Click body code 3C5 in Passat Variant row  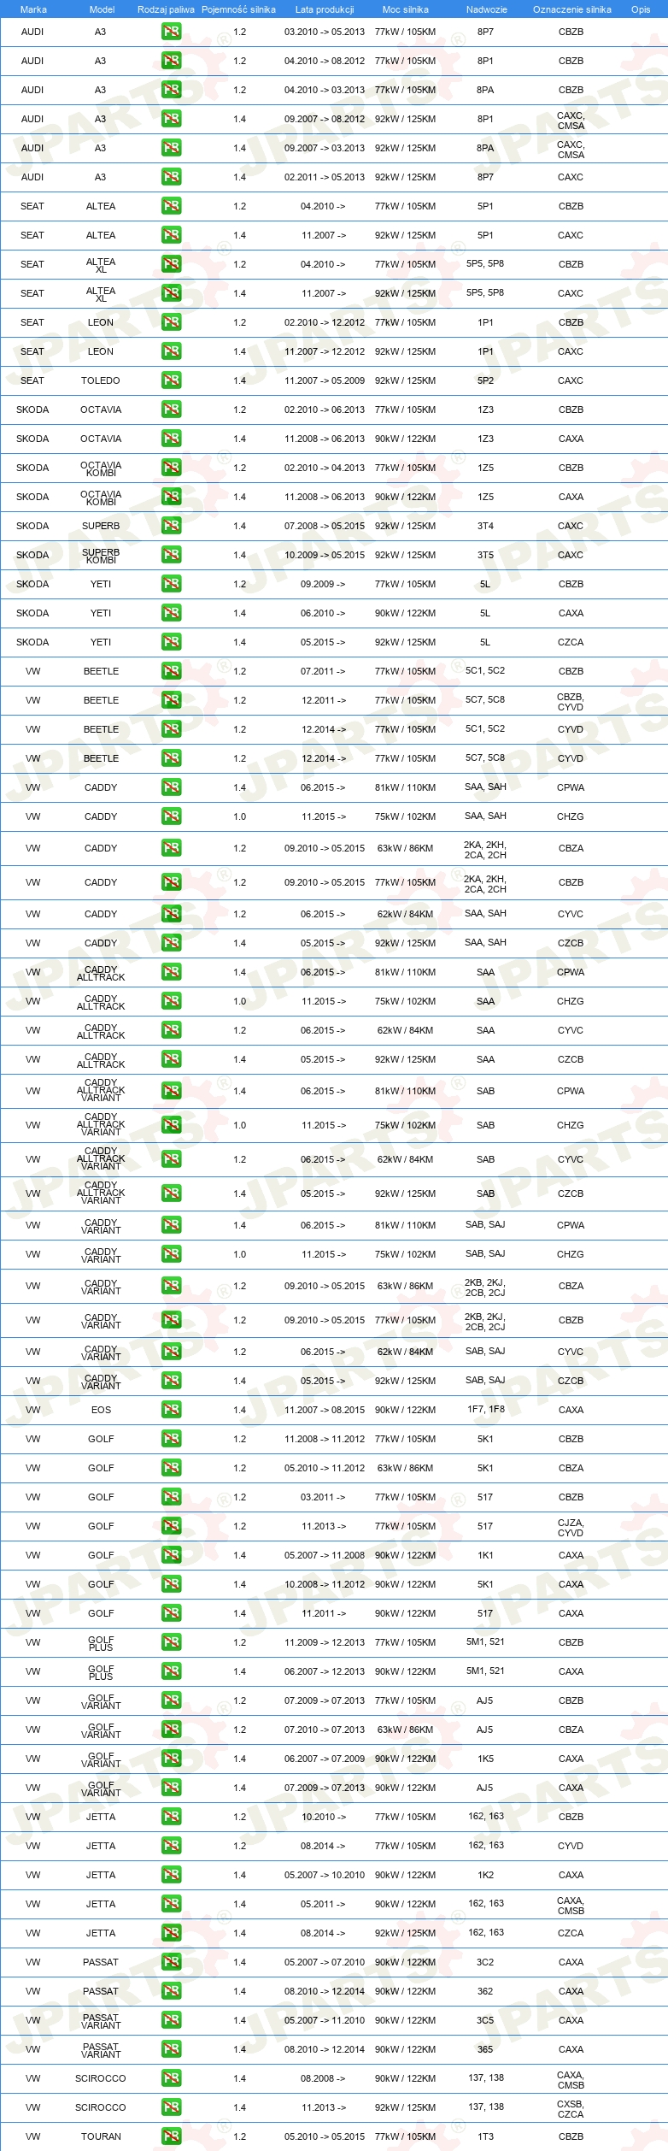tap(485, 2020)
